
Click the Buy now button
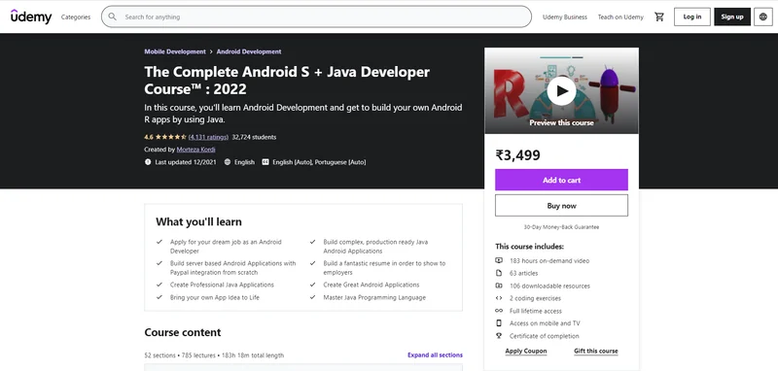561,206
